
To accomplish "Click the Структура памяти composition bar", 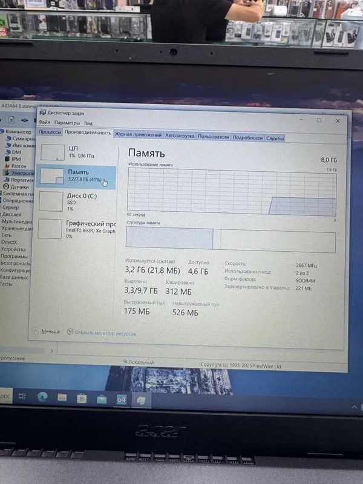I will [231, 240].
